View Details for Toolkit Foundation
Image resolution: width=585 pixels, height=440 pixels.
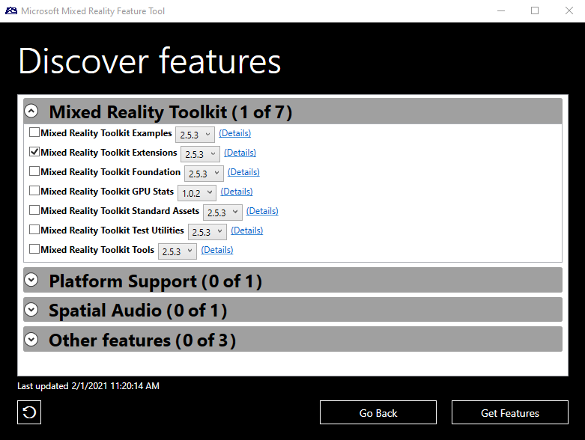click(x=243, y=172)
